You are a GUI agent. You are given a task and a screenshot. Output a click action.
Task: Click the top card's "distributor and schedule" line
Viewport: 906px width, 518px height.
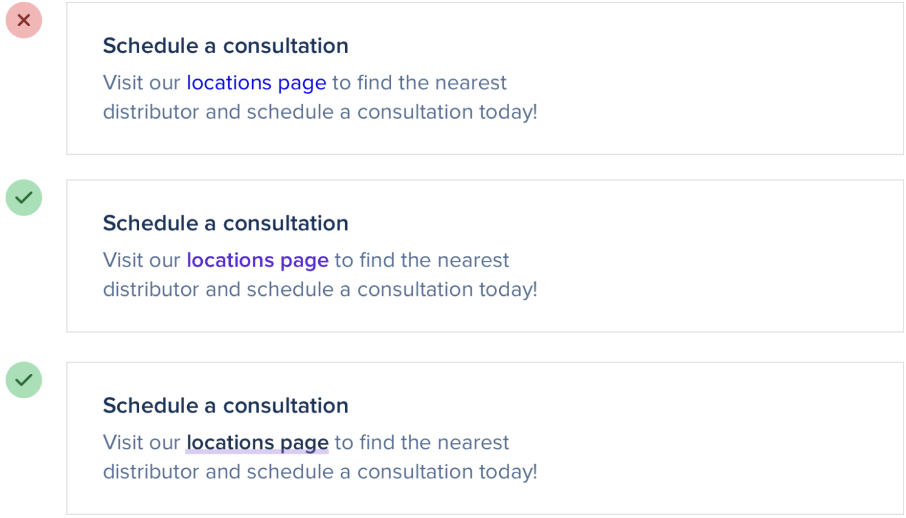click(x=319, y=112)
